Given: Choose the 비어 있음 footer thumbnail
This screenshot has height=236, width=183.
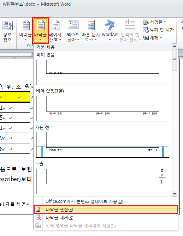Looking at the screenshot, I should click(103, 72).
